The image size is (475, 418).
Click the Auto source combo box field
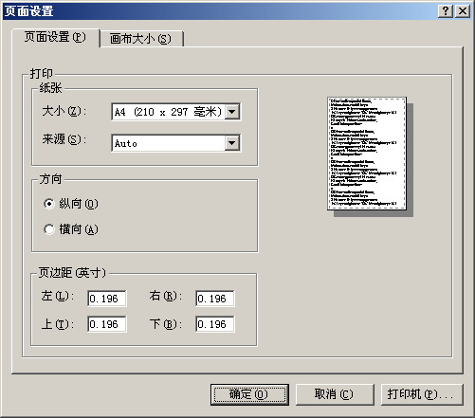(176, 143)
